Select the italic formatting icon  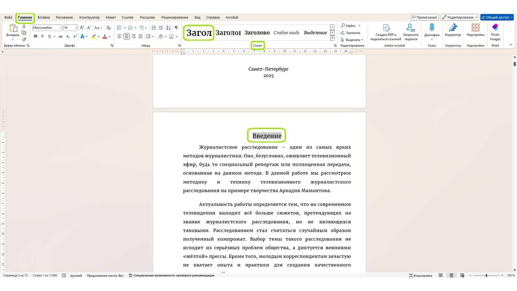point(43,36)
